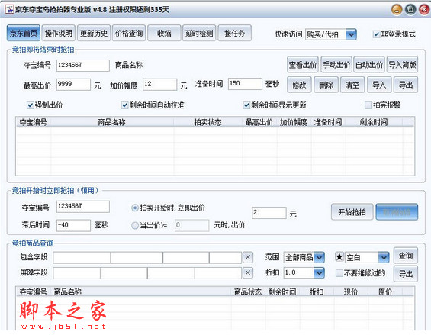Click the 清空 button
Screen dimensions: 431x335
pos(352,85)
